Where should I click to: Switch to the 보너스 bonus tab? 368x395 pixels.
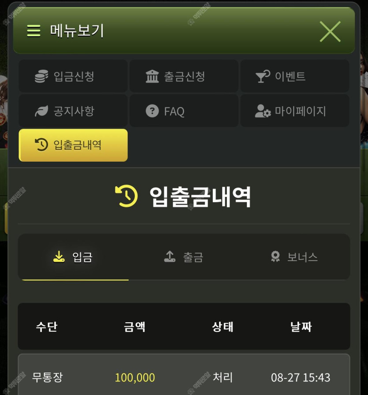point(294,257)
